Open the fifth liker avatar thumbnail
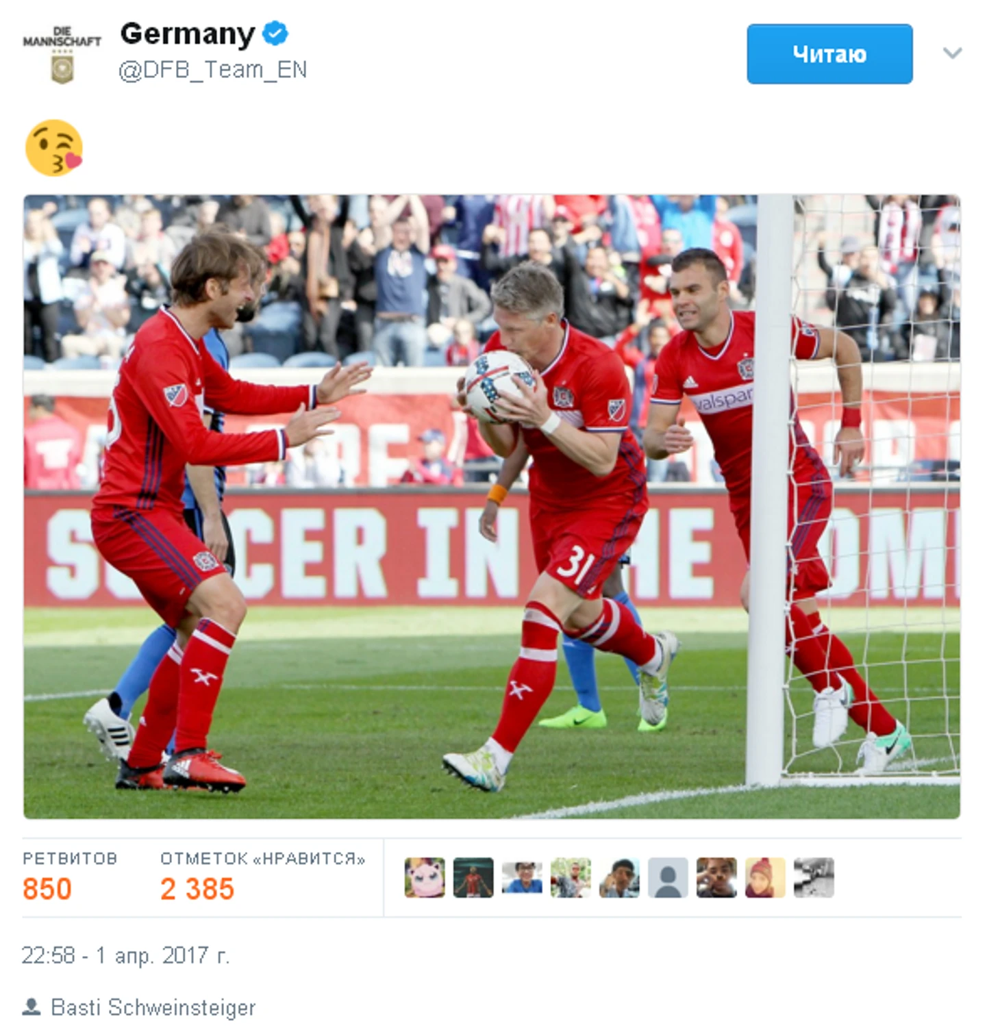1000x1032 pixels. pos(619,877)
